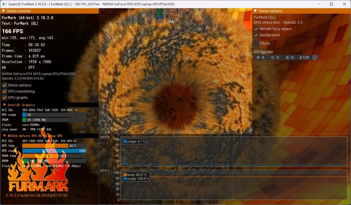Click the 166 FPS readout
Viewport: 351px width, 205px height.
[13, 31]
